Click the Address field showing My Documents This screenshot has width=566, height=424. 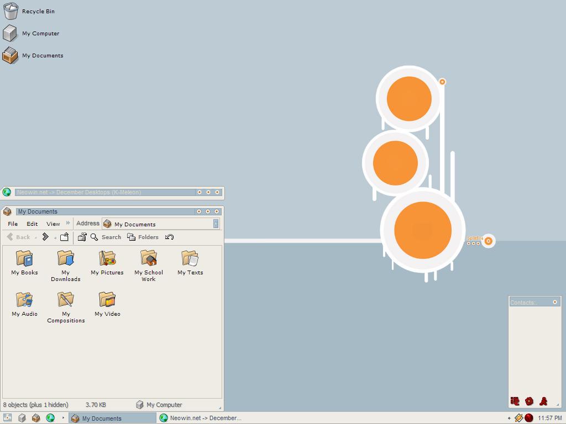[160, 224]
